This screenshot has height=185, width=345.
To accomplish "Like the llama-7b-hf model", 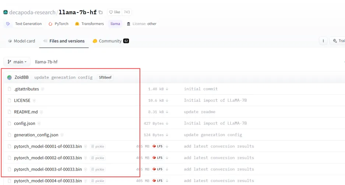I will tap(115, 12).
